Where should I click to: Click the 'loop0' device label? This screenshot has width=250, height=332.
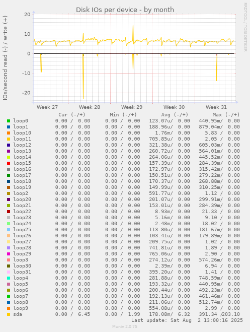coord(21,121)
